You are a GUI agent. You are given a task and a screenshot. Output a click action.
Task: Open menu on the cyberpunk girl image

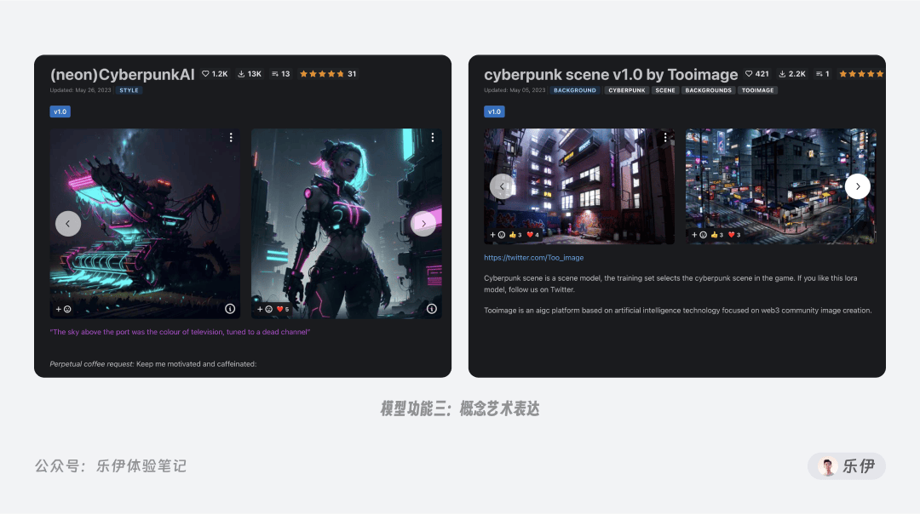point(433,137)
